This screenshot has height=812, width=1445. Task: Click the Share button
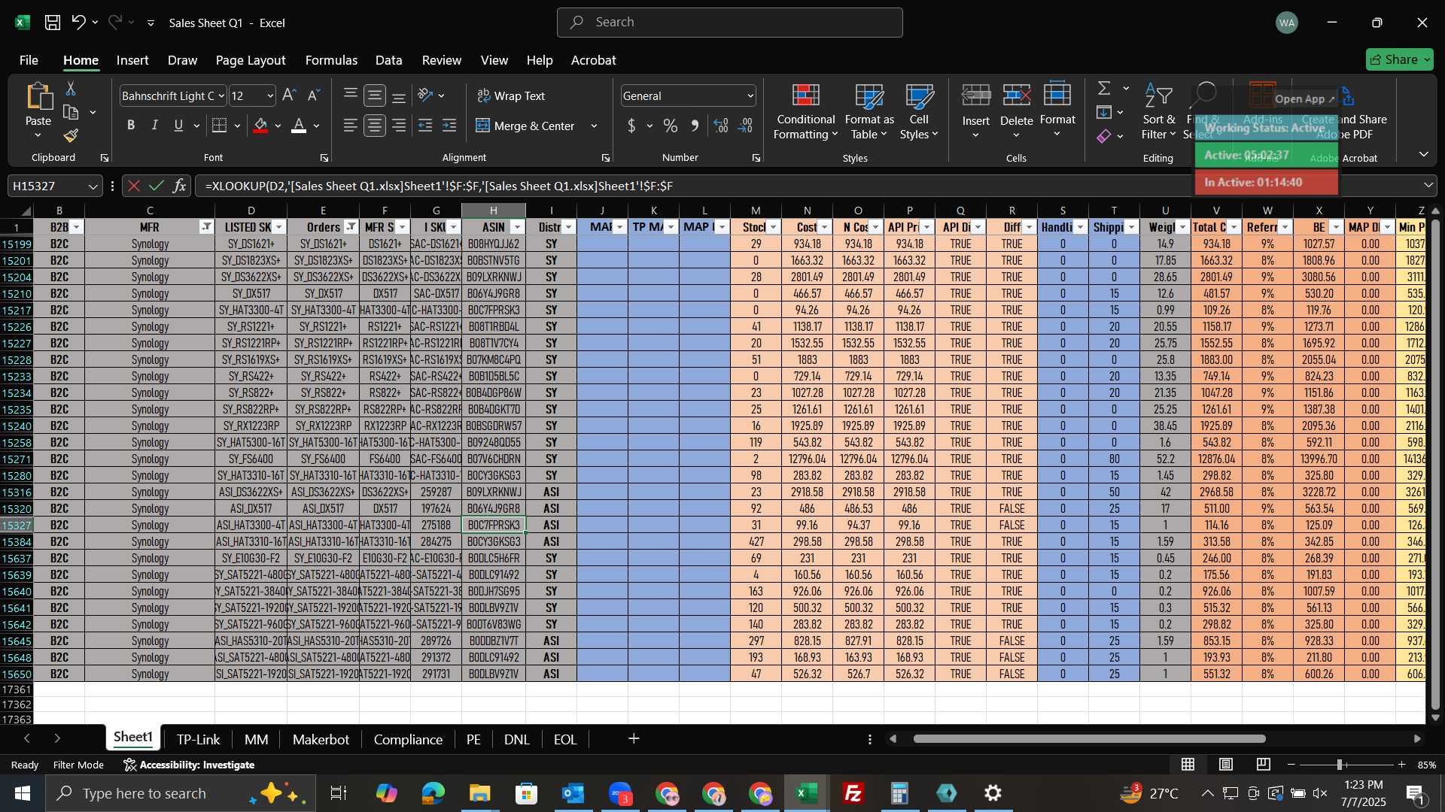coord(1399,59)
